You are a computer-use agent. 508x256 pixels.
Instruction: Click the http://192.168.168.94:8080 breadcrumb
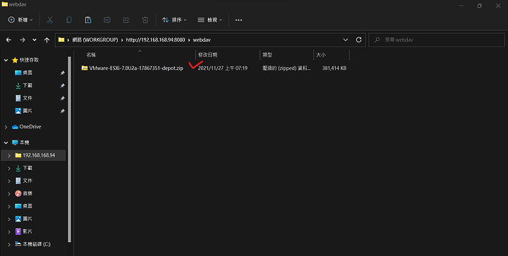point(155,39)
